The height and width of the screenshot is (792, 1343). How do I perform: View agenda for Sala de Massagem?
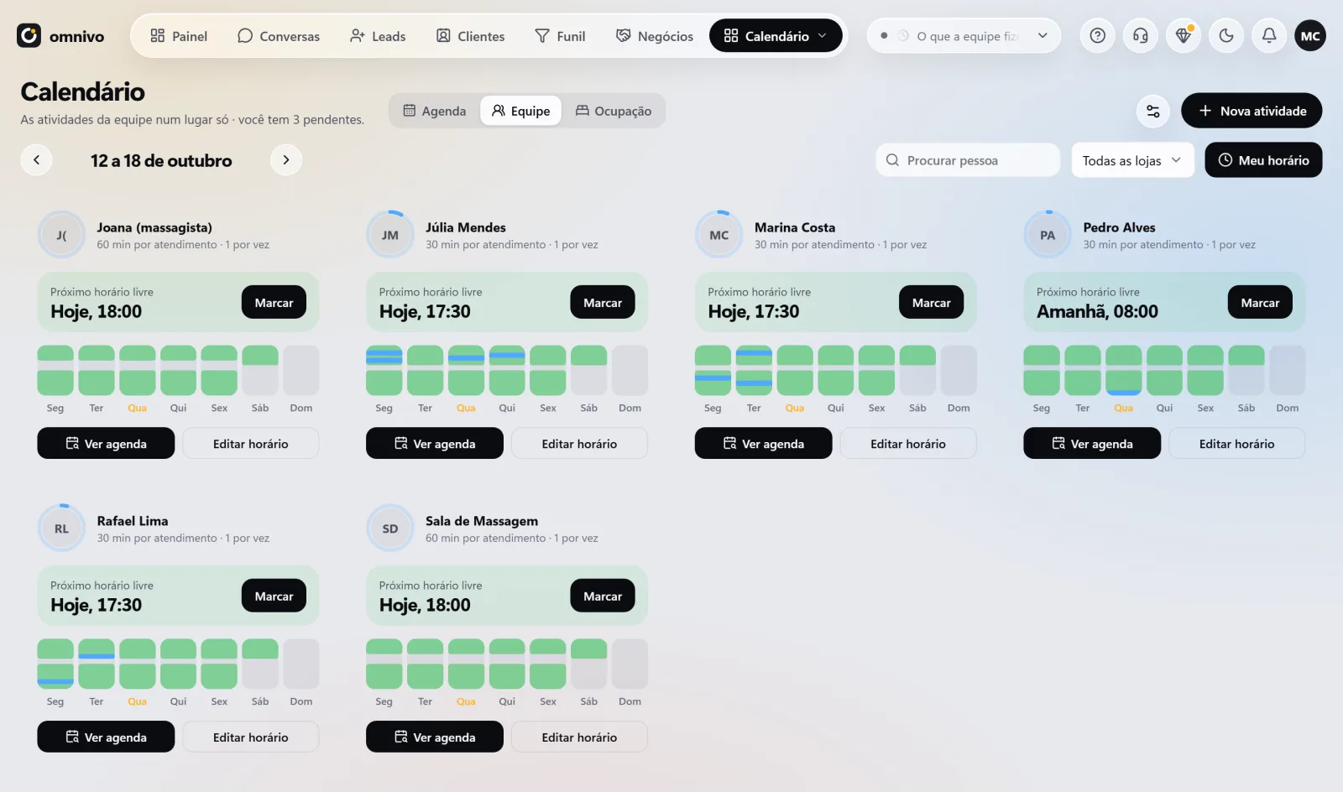[435, 737]
